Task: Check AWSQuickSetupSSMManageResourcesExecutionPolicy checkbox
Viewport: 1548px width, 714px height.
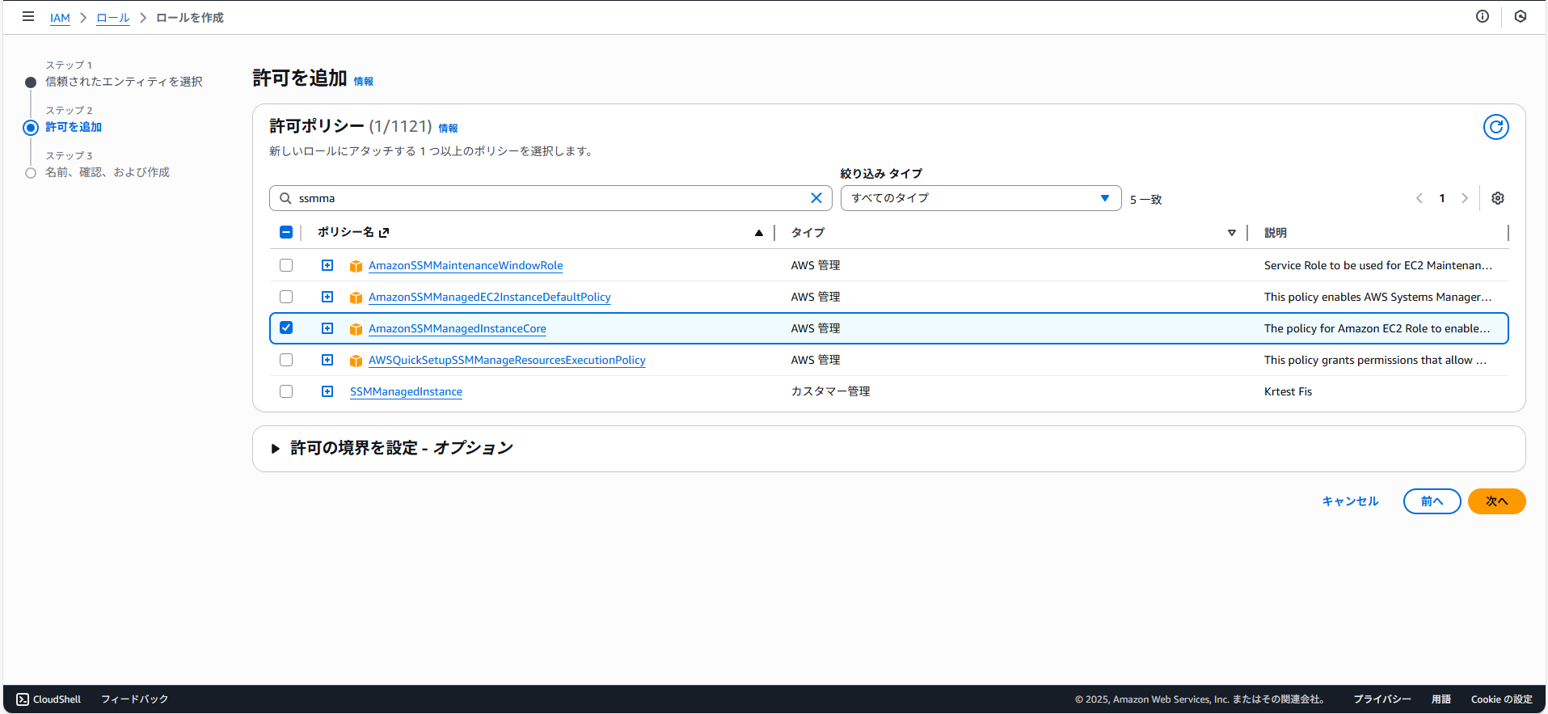Action: coord(286,360)
